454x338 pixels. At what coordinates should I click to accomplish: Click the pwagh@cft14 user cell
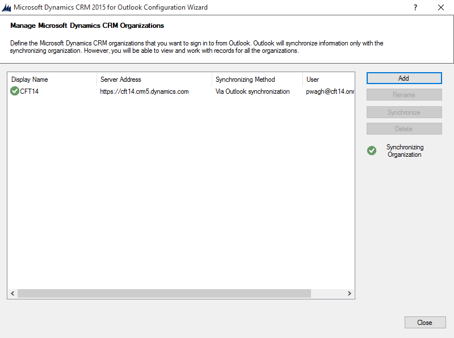coord(330,91)
